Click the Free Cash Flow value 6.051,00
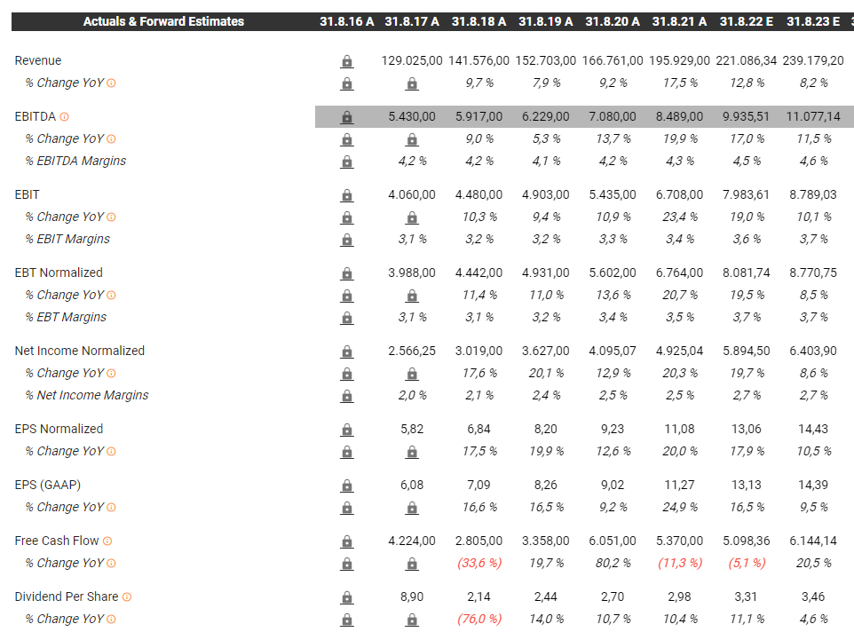 pos(613,541)
